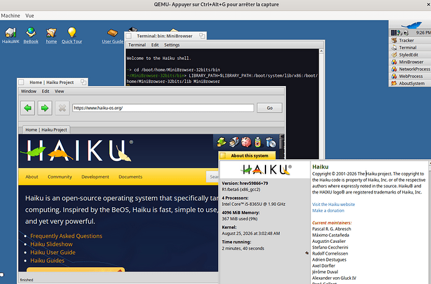Viewport: 431px width, 284px height.
Task: Open the QEMU Vue menu
Action: (30, 16)
